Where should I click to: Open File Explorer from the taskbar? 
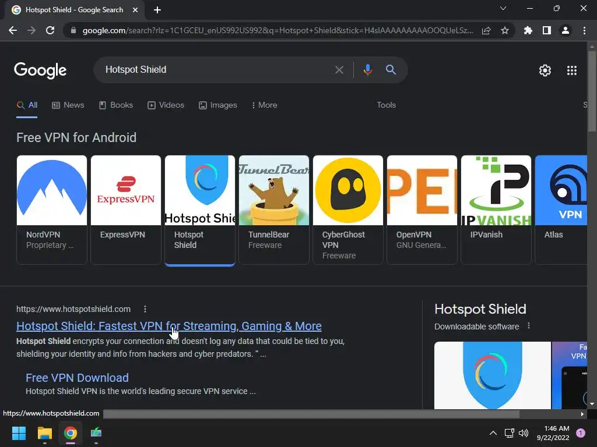(44, 433)
